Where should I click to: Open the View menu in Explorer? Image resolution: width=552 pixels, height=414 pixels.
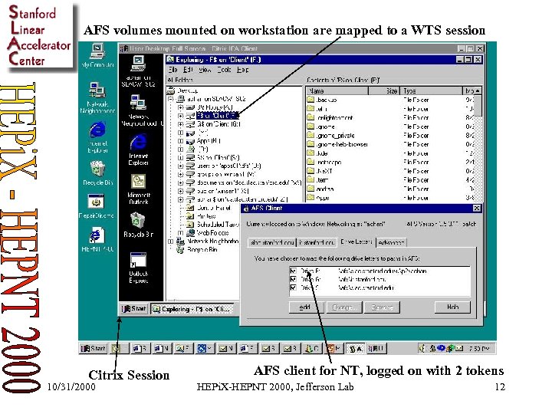click(x=205, y=70)
